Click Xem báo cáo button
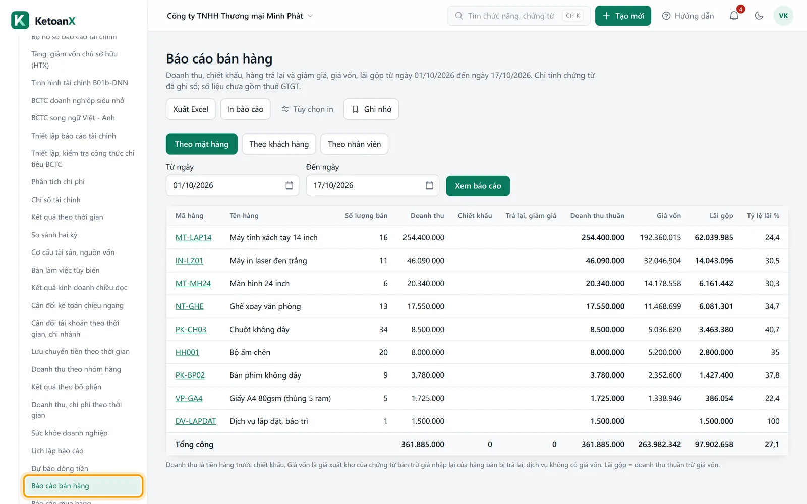Screen dimensions: 807x504 pos(478,186)
